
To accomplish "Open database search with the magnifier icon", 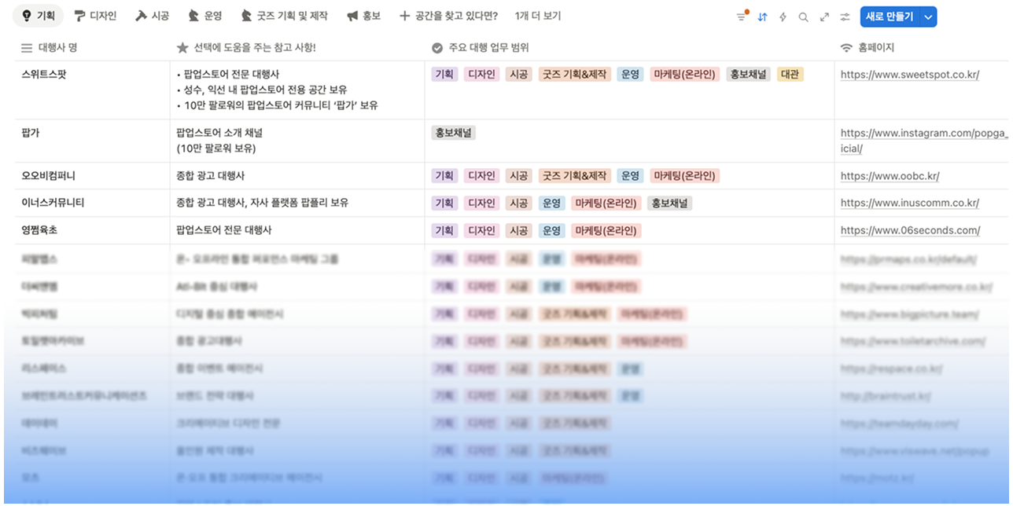I will pos(803,16).
